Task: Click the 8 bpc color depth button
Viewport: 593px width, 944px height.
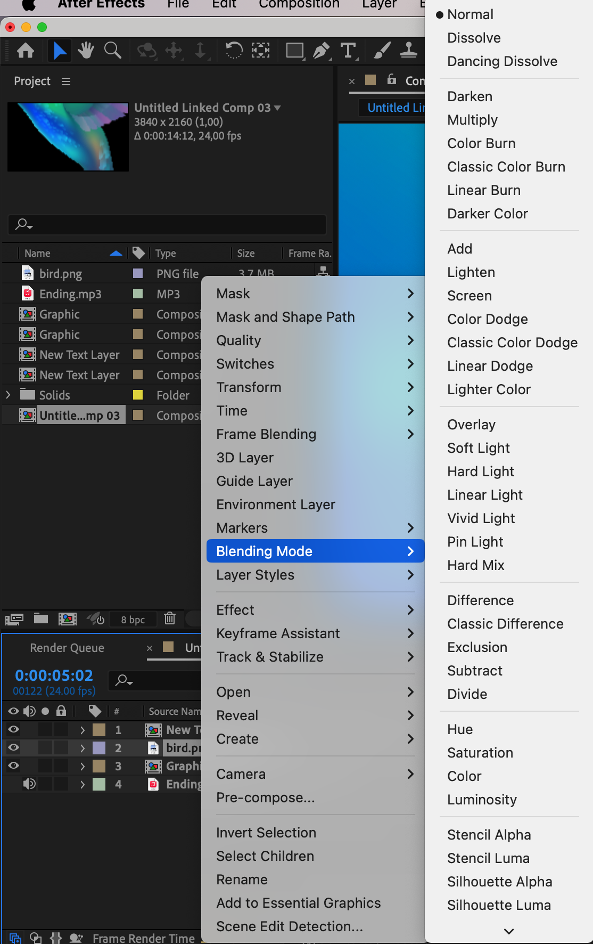Action: (x=133, y=620)
